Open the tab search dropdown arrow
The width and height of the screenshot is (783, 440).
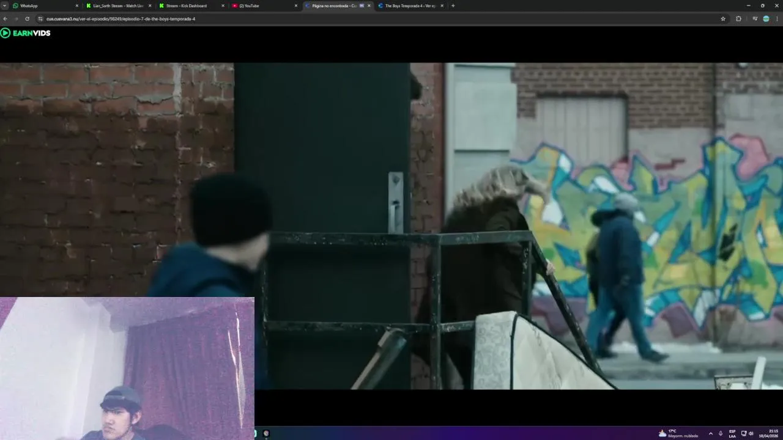[5, 5]
